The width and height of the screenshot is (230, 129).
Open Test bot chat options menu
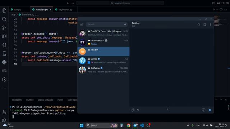click(x=210, y=25)
